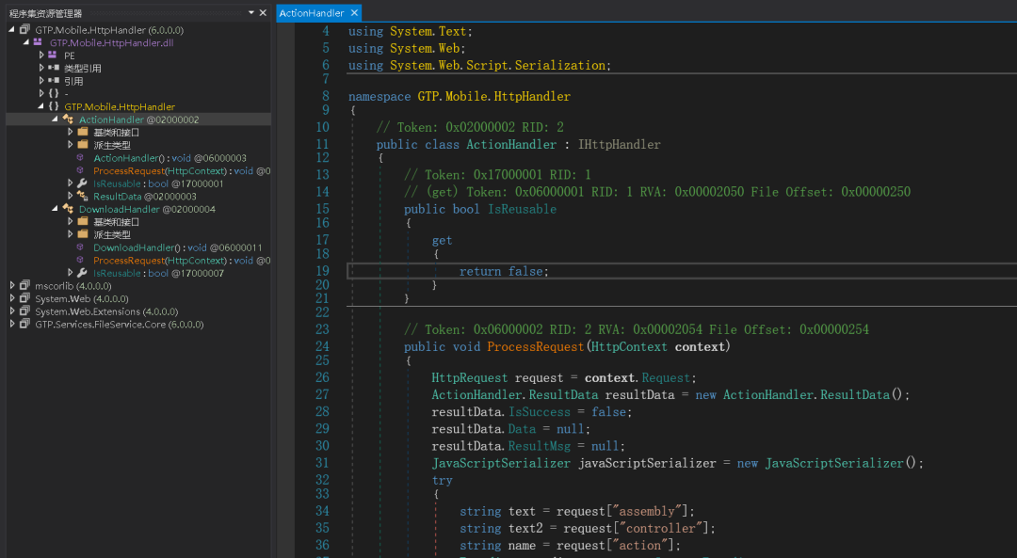This screenshot has height=558, width=1017.
Task: Click the assembly icon of mscorlib (4.0.0.0)
Action: point(24,285)
